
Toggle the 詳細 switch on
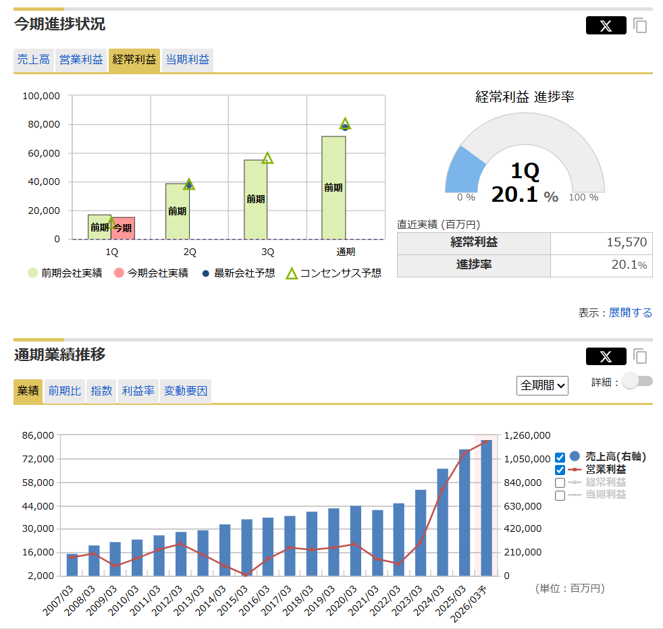(637, 381)
